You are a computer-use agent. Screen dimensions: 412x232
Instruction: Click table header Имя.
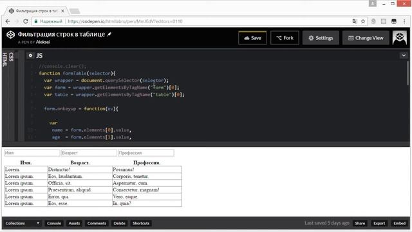click(26, 163)
